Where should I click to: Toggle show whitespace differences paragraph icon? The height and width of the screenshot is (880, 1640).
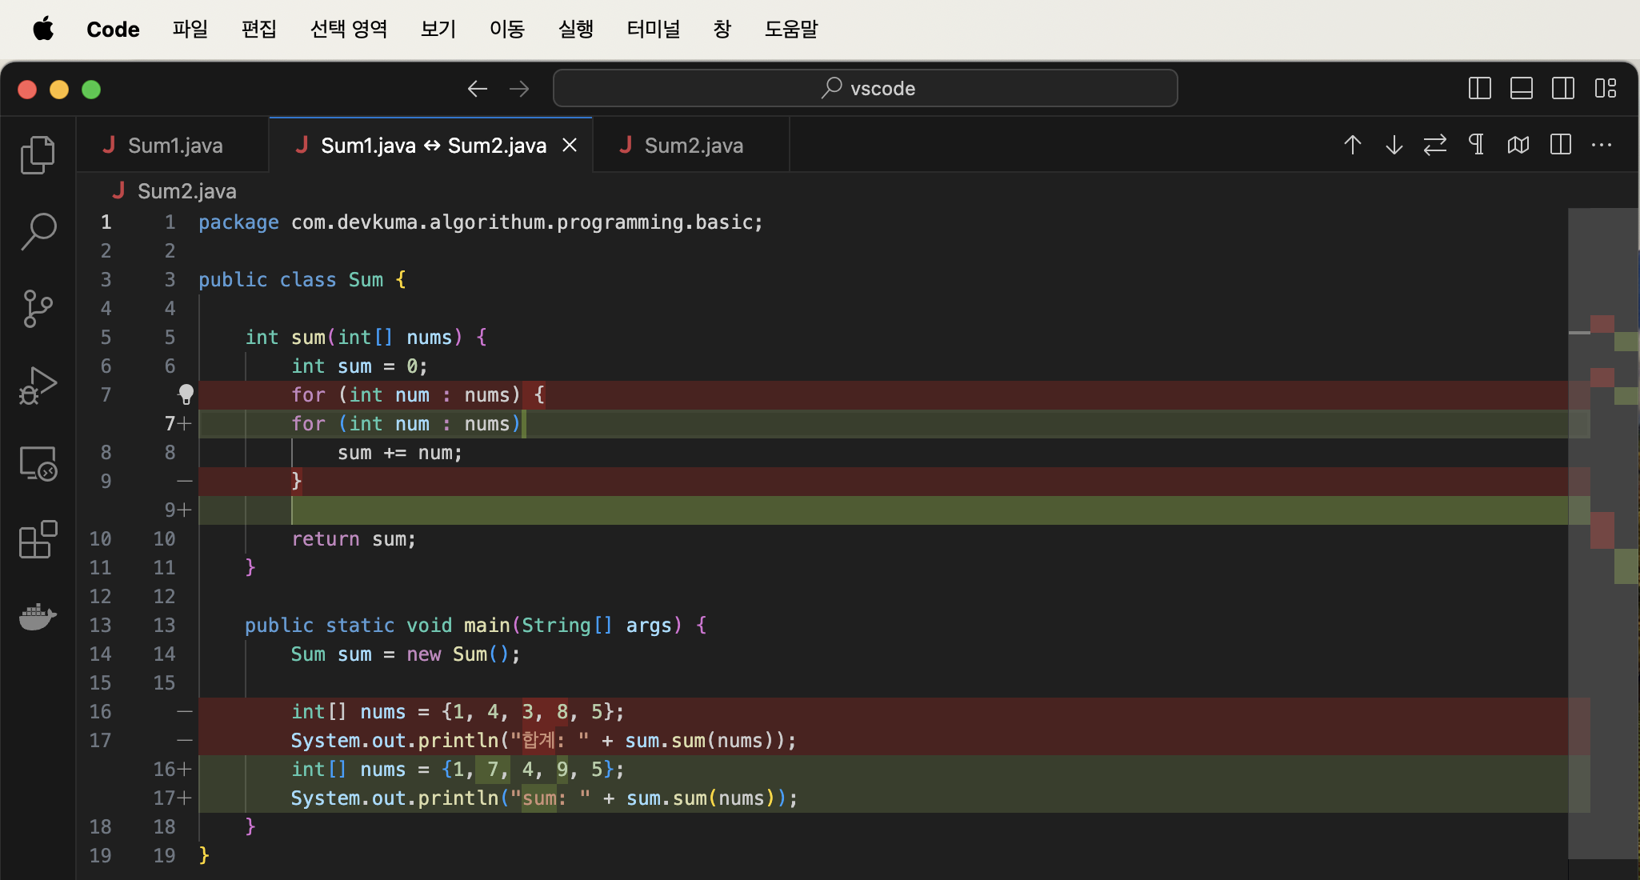click(1477, 145)
